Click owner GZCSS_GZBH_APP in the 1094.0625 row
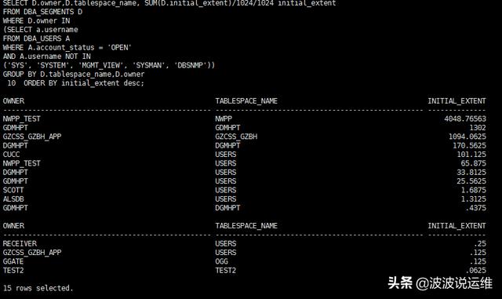Viewport: 502px width, 299px height. pos(32,137)
